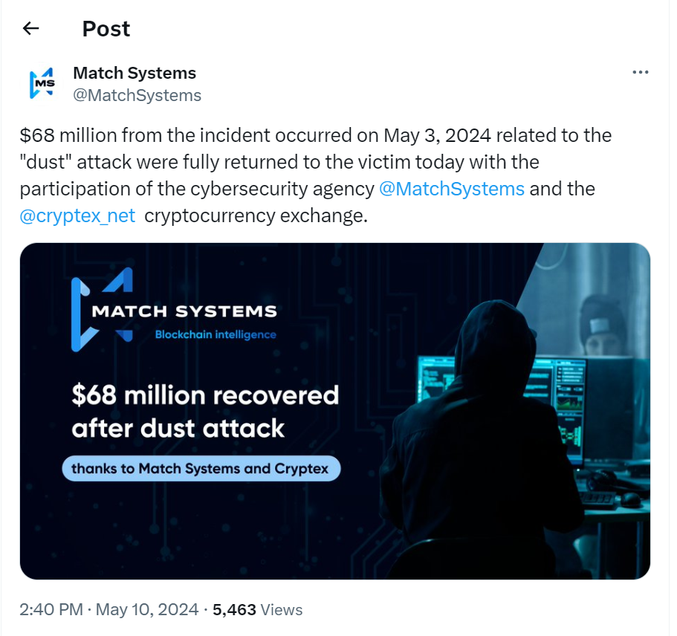Click the 'Views' label beside the count
This screenshot has width=677, height=636.
click(282, 610)
